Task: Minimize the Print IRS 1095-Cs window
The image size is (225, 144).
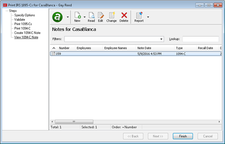Action: point(200,5)
